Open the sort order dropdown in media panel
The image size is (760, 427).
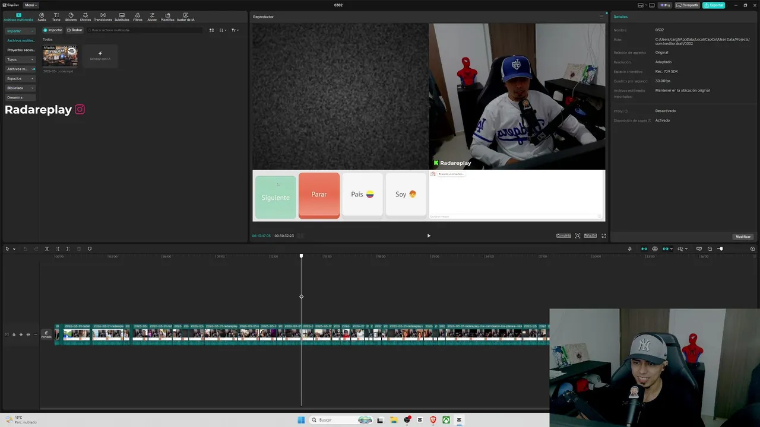click(223, 30)
